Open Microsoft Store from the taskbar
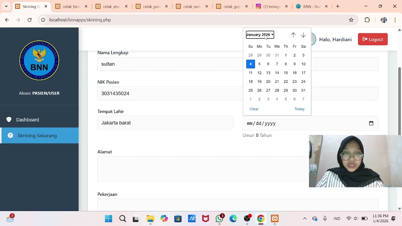The height and width of the screenshot is (226, 402). pyautogui.click(x=178, y=219)
